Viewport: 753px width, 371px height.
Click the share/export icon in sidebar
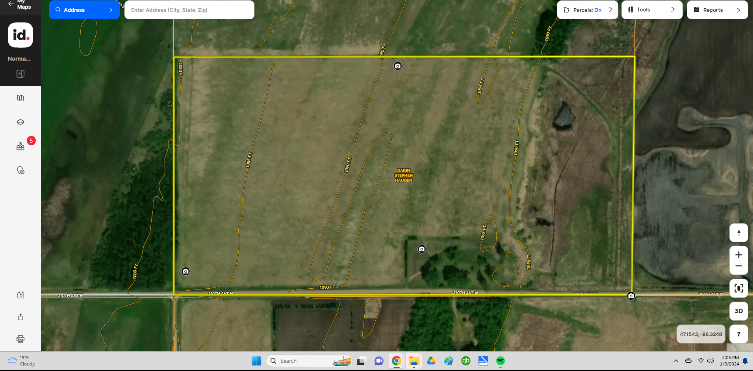[x=20, y=317]
